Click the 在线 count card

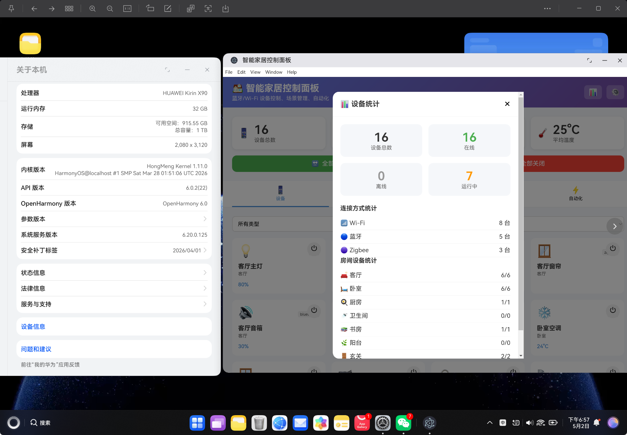pyautogui.click(x=469, y=141)
